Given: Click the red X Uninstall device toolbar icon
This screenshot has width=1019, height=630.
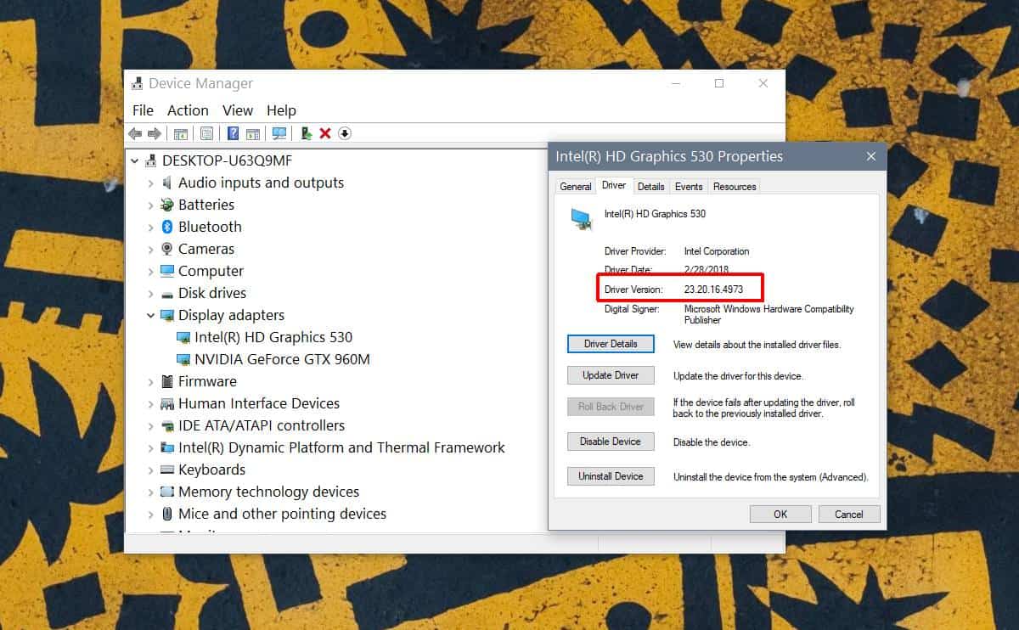Looking at the screenshot, I should [x=325, y=133].
